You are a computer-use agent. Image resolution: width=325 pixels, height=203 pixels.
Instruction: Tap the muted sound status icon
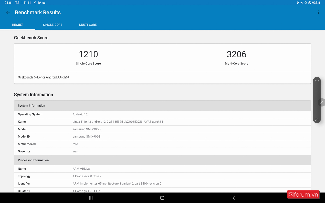coord(302,3)
